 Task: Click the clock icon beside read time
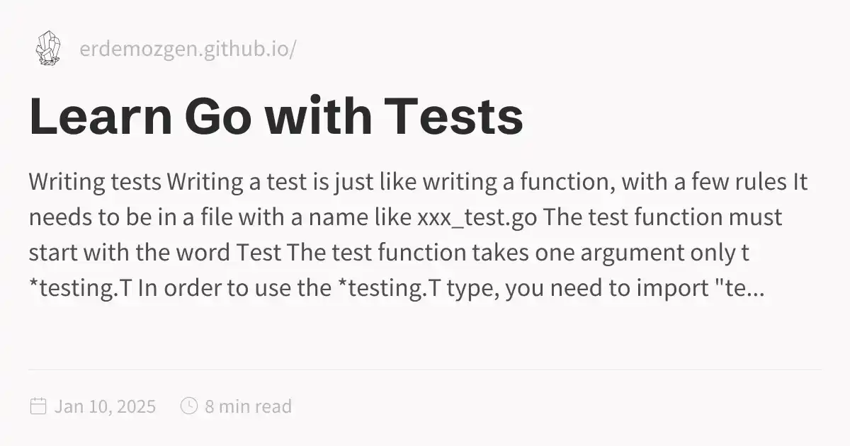tap(189, 406)
